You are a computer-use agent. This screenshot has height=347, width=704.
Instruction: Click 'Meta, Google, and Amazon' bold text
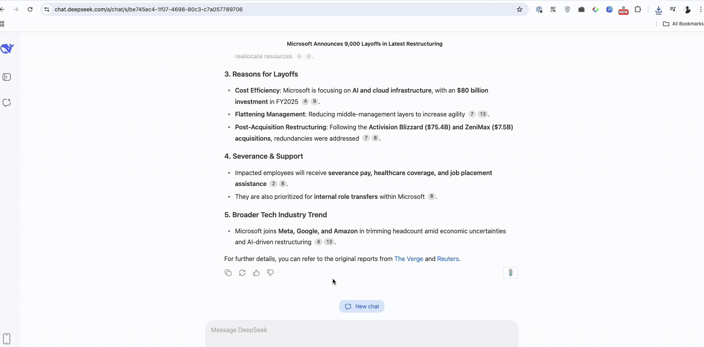[318, 231]
